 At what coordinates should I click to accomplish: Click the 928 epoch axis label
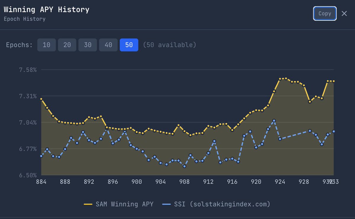coord(304,182)
